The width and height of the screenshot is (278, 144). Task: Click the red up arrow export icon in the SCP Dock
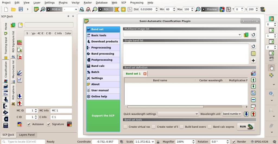click(20, 104)
